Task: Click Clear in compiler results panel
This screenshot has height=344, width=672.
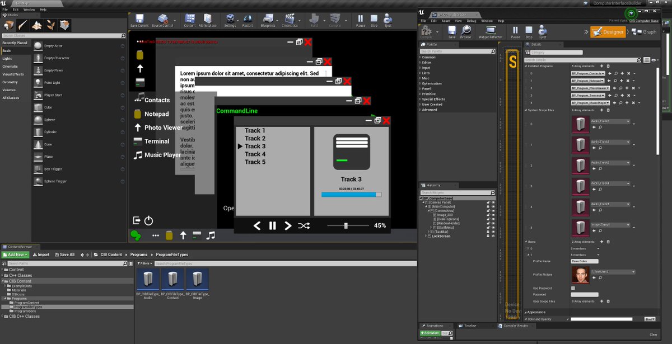Action: 653,334
